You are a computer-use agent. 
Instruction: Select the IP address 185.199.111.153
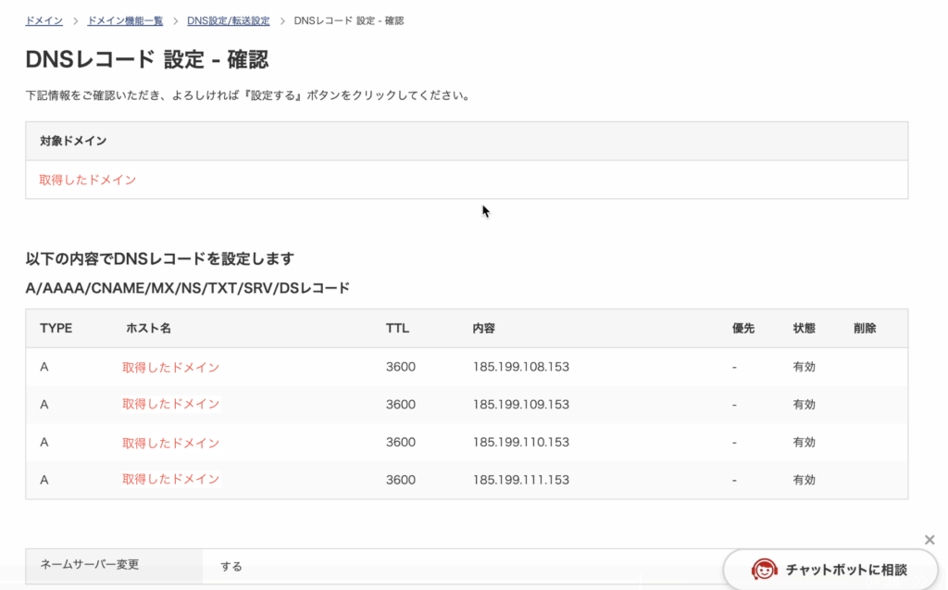(520, 480)
